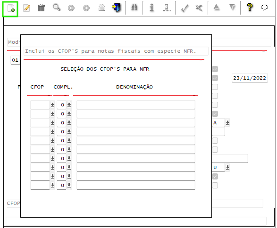This screenshot has width=277, height=228.
Task: Cancel with the X cross icon
Action: (x=199, y=8)
